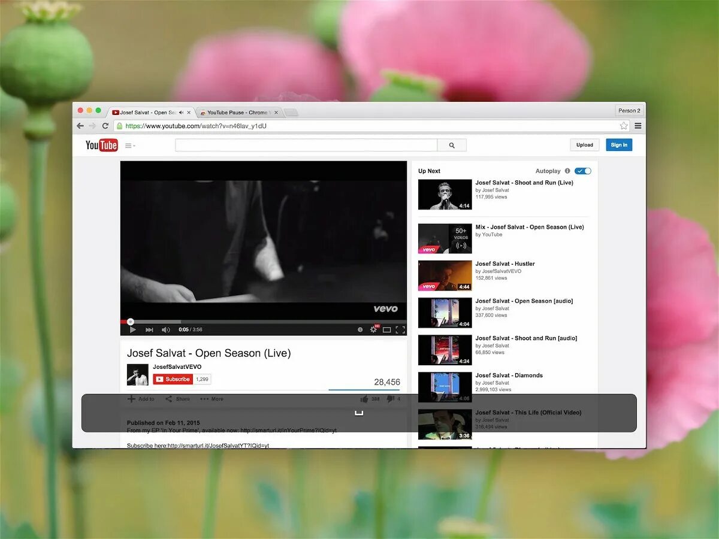719x539 pixels.
Task: Open This Life (Official Video) title
Action: (528, 413)
